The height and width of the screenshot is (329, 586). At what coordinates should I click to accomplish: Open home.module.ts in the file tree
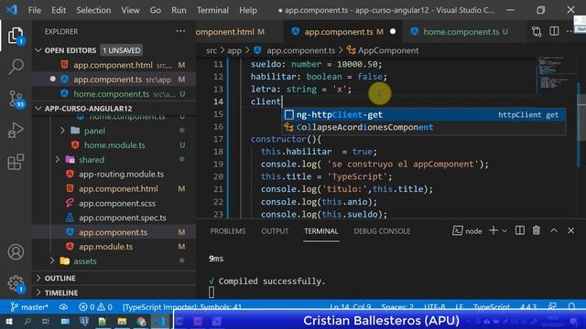coord(114,145)
